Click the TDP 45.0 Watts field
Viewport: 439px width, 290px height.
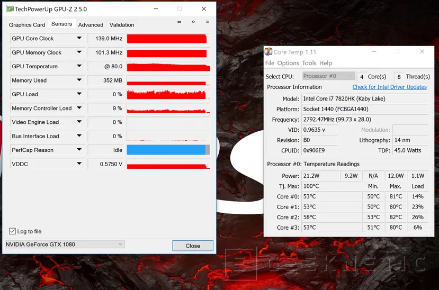coord(410,150)
